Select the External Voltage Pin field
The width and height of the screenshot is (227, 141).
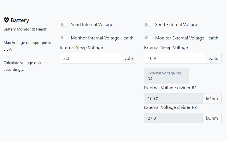[167, 76]
